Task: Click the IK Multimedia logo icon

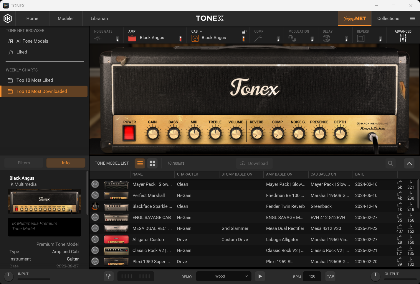Action: coord(8,19)
